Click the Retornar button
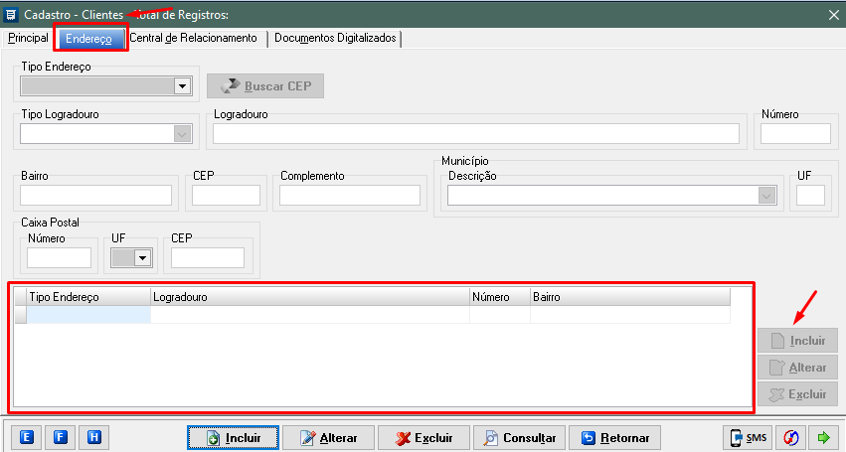Screen dimensions: 846x452 point(615,437)
